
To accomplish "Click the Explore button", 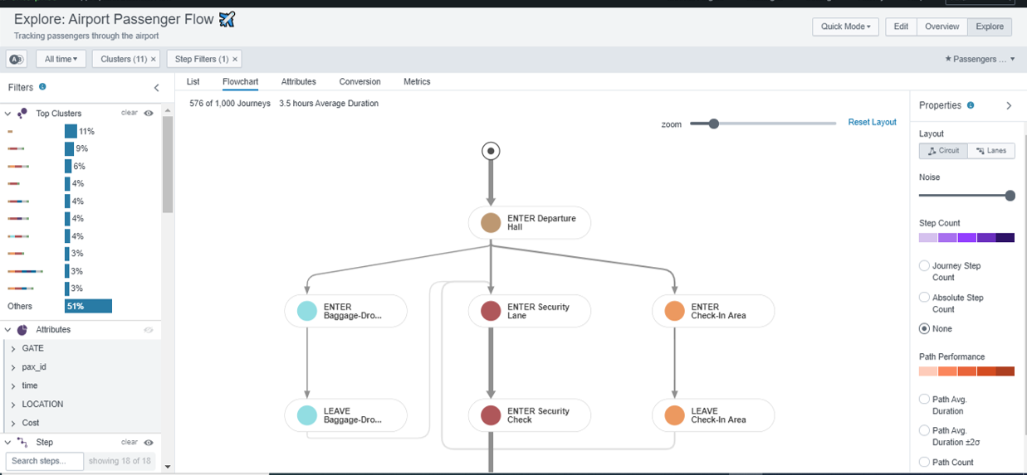I will [990, 27].
